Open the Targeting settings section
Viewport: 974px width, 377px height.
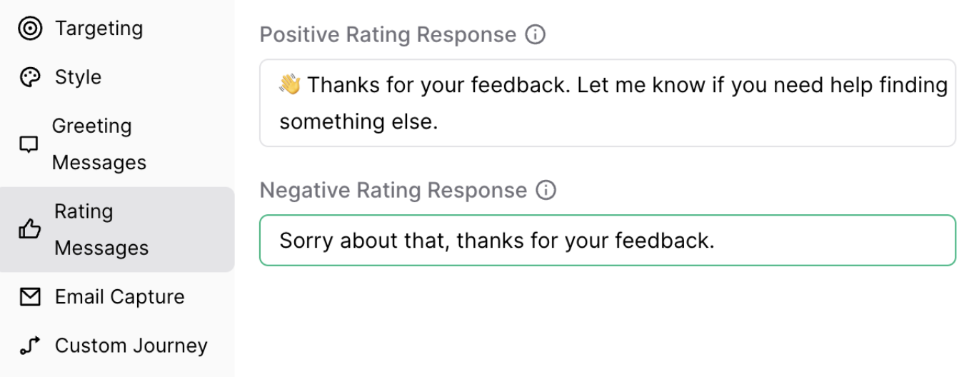pyautogui.click(x=99, y=29)
